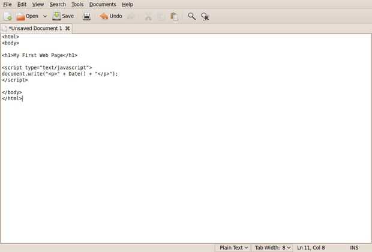The image size is (372, 252).
Task: Open the Documents menu
Action: tap(103, 4)
